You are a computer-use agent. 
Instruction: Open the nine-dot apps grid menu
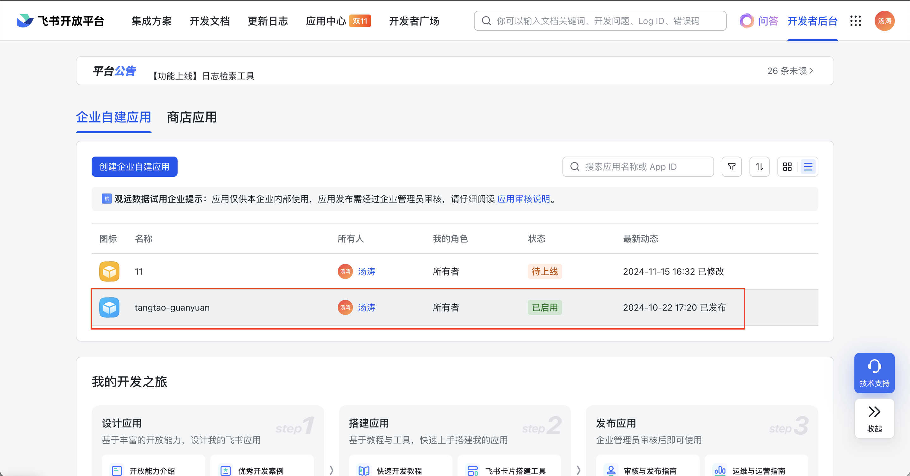pyautogui.click(x=855, y=21)
